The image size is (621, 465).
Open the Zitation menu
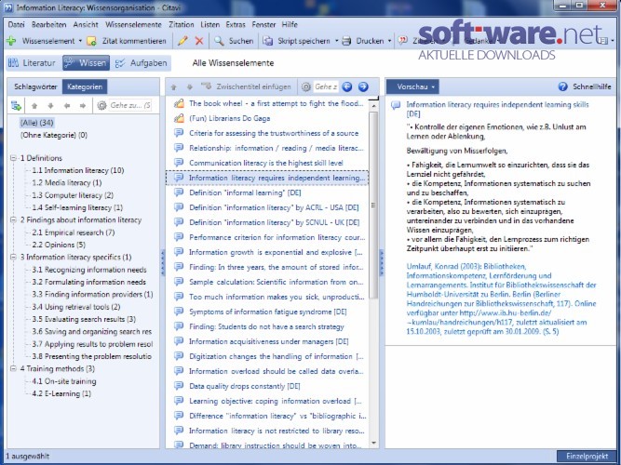click(x=182, y=24)
